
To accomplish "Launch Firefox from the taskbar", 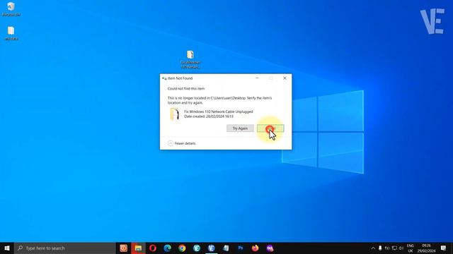I will click(255, 248).
